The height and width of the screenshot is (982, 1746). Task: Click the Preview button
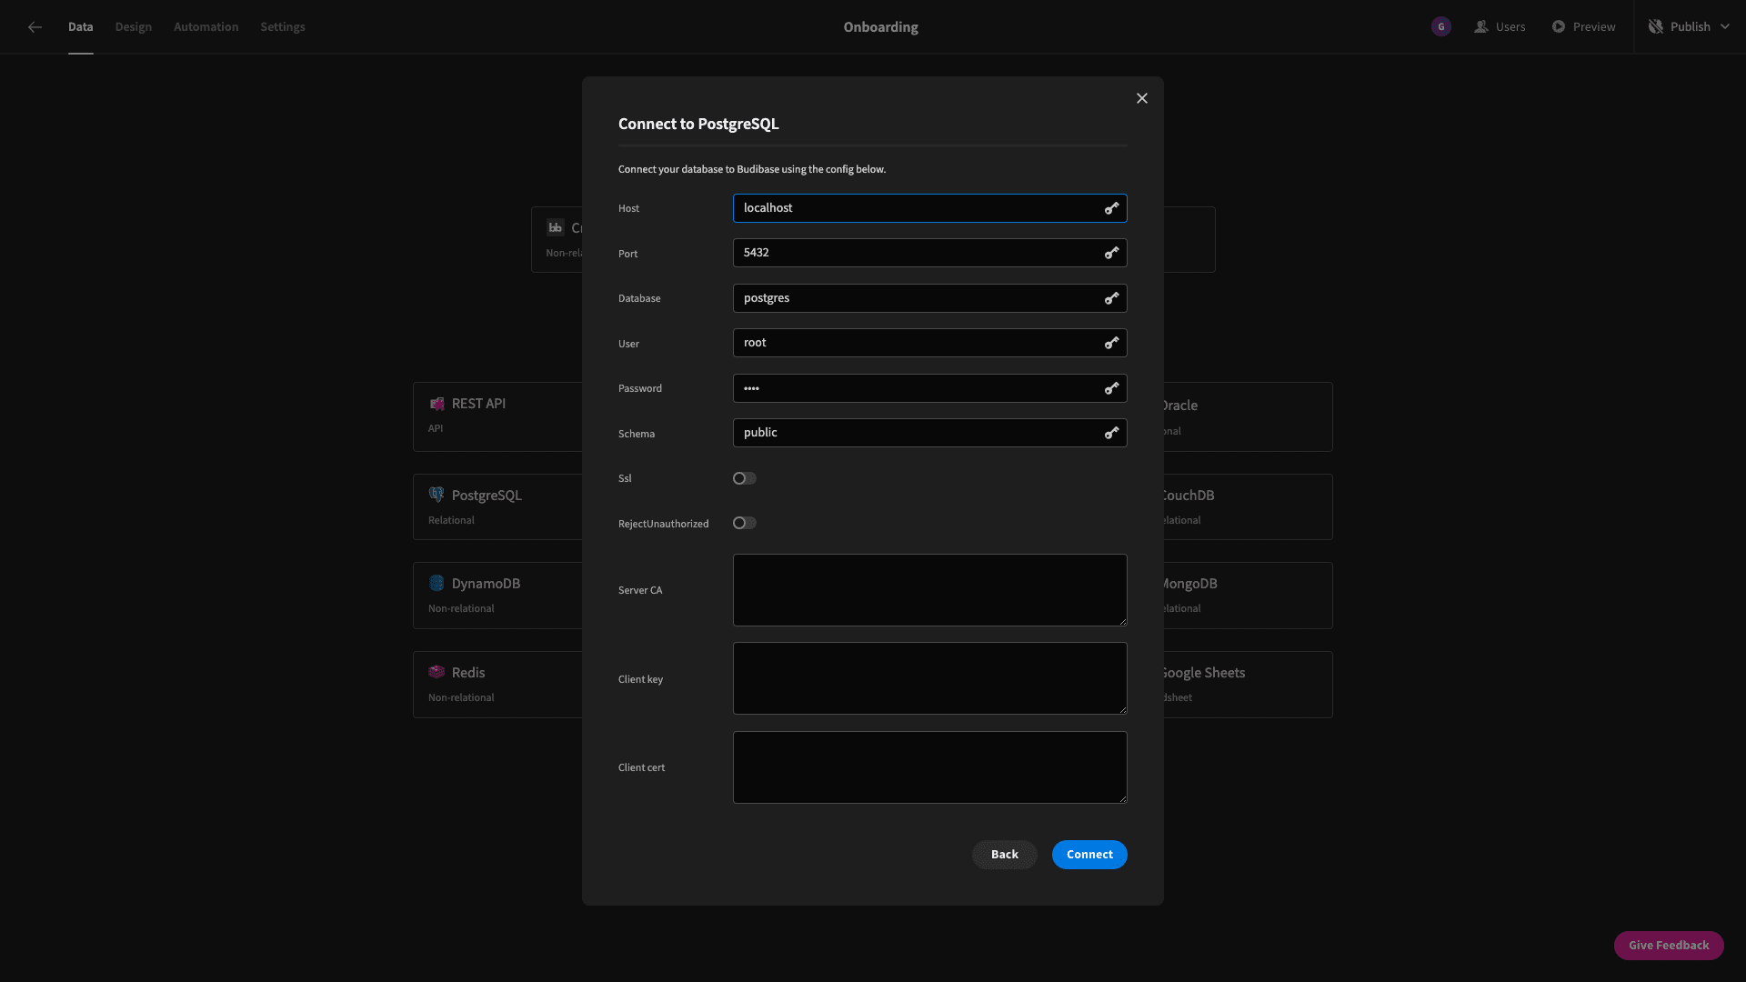(1584, 27)
